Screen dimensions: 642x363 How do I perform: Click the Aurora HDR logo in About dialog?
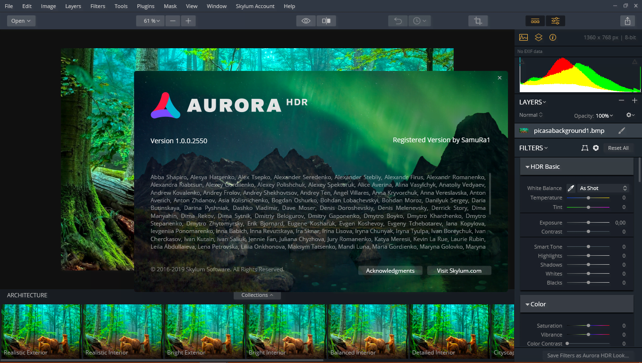(165, 105)
